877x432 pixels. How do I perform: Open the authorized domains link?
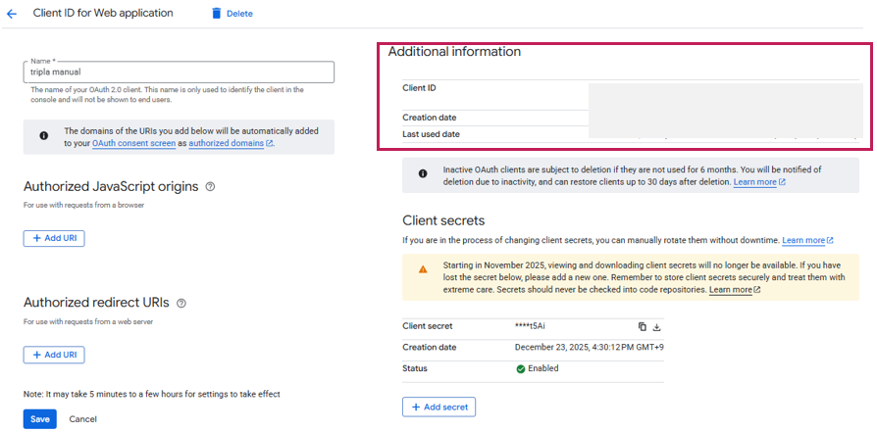coord(226,143)
